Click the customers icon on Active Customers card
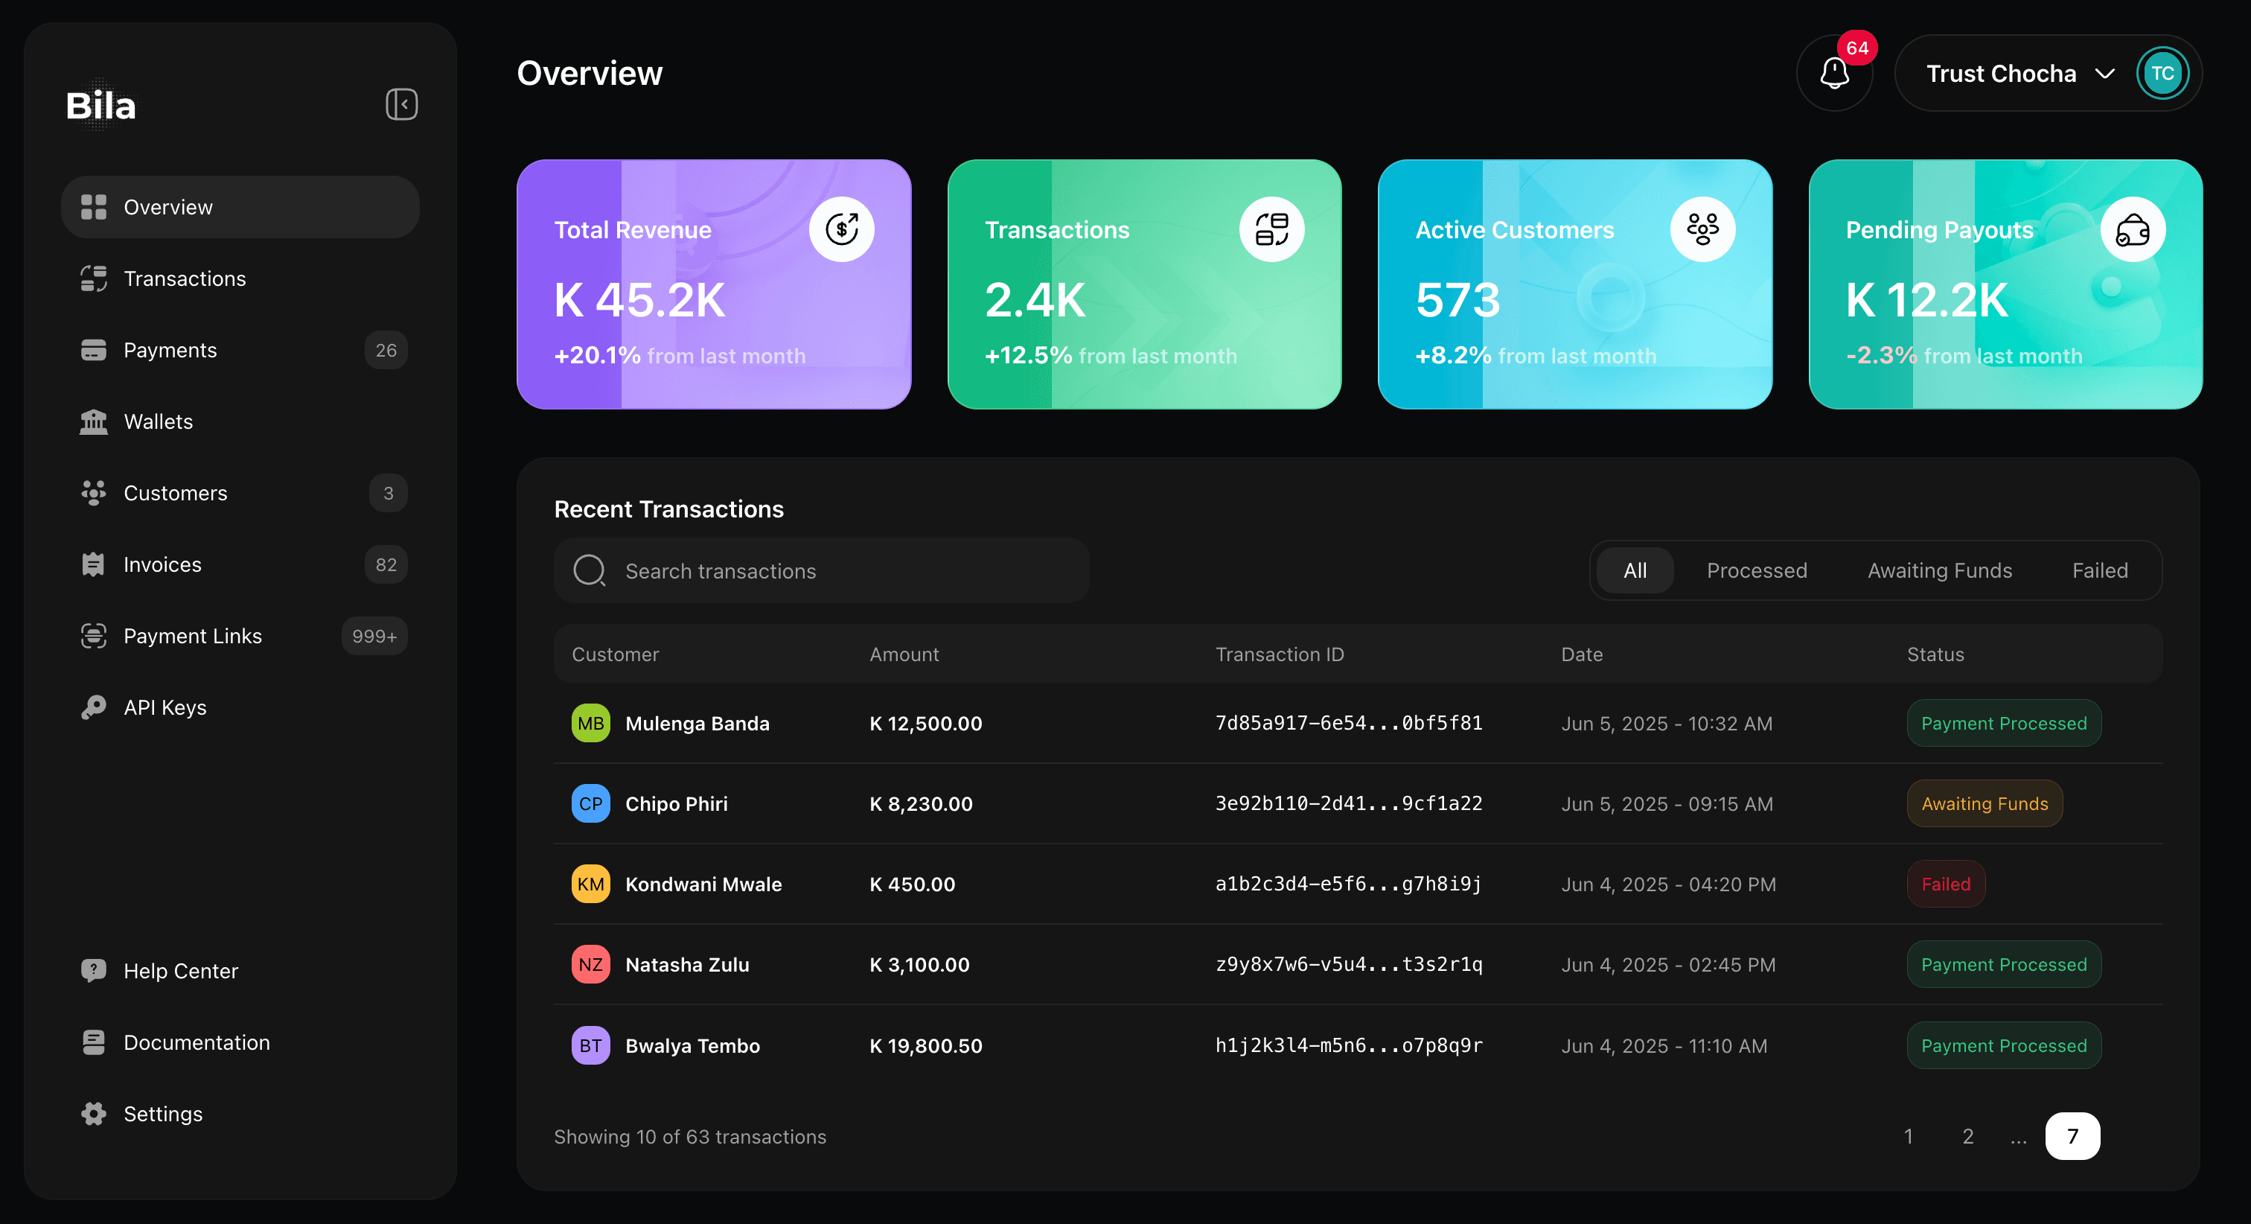 point(1702,229)
